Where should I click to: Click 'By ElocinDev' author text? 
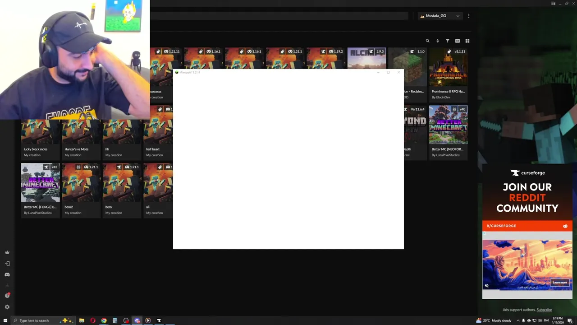pos(441,97)
